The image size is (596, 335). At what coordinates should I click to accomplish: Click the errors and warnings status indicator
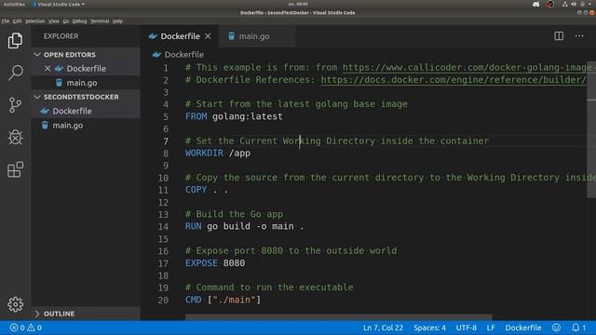click(26, 328)
